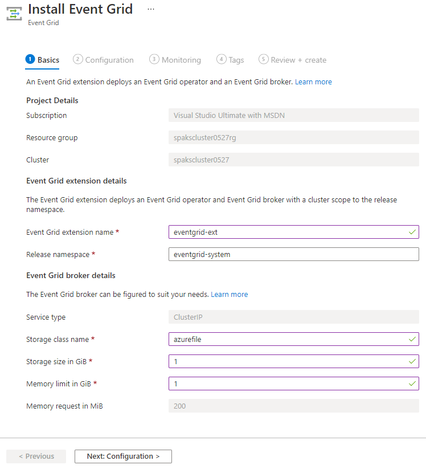Viewport: 426px width, 469px height.
Task: Switch to the Monitoring tab
Action: coord(181,59)
